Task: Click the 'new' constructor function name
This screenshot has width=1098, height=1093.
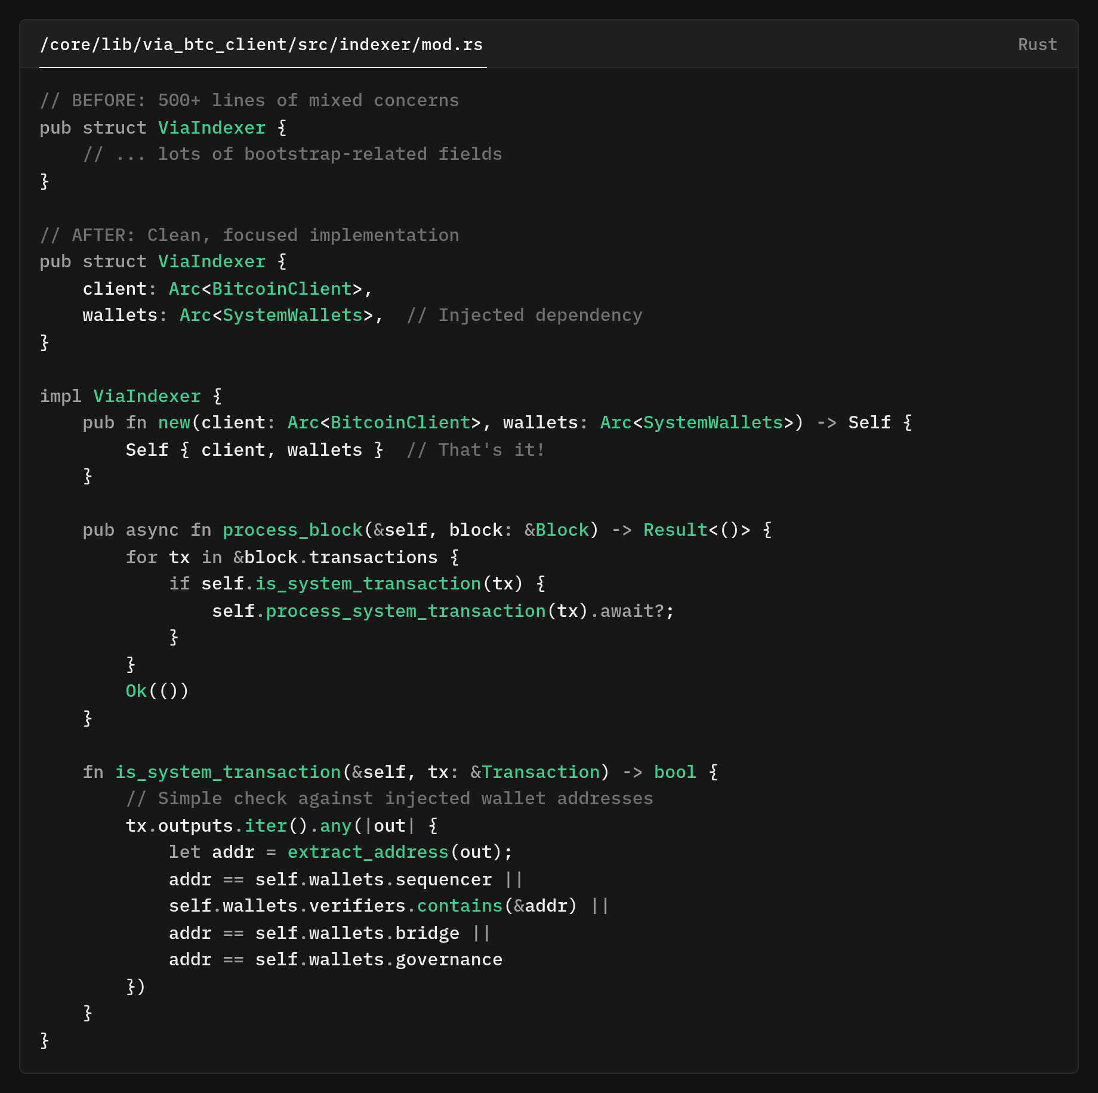Action: tap(174, 422)
